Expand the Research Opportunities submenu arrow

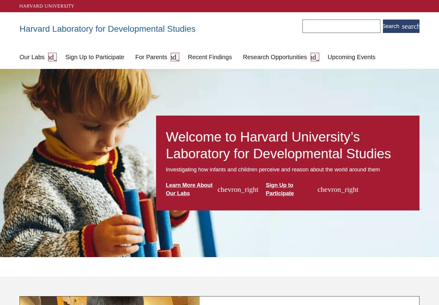point(315,57)
